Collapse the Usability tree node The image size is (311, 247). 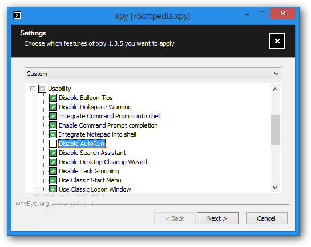[x=33, y=89]
